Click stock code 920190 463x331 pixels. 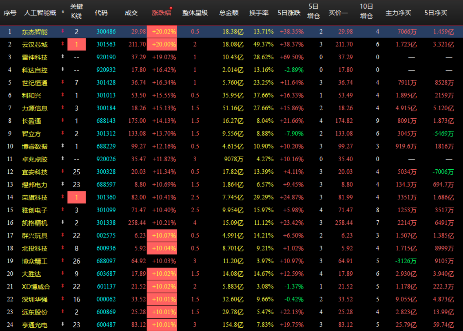point(106,57)
